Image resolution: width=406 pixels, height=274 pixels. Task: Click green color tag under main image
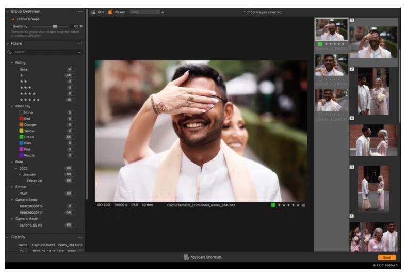point(273,205)
